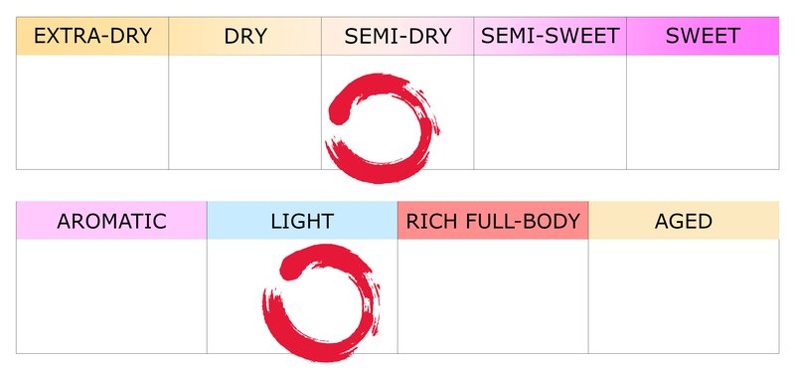Click the SEMI-DRY text label
The width and height of the screenshot is (795, 369).
coord(397,37)
